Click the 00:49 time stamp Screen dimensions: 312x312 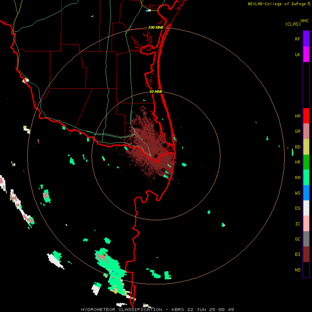(x=226, y=310)
